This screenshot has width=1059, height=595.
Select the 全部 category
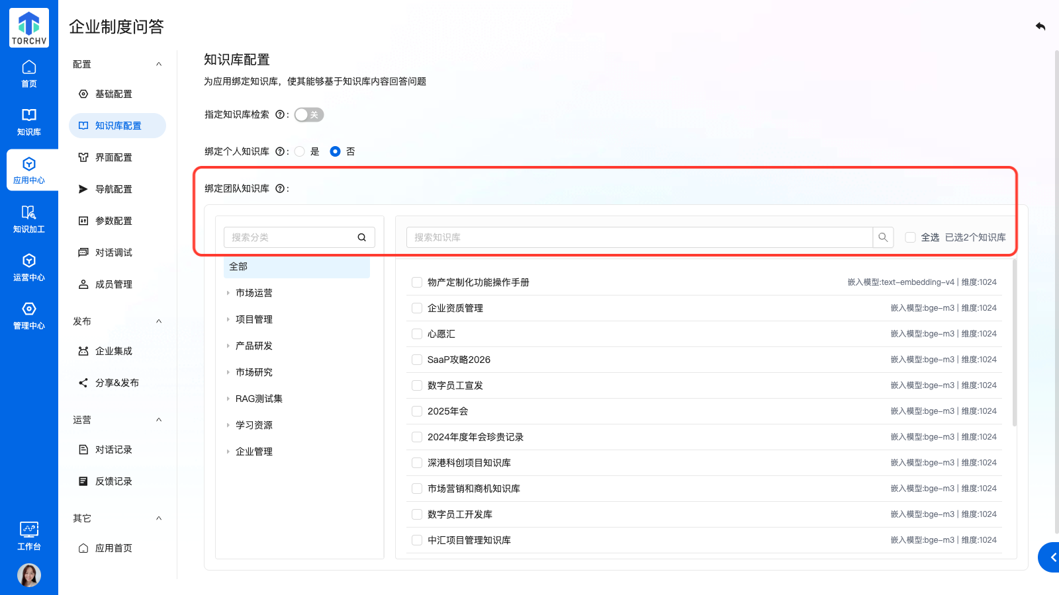pyautogui.click(x=297, y=267)
